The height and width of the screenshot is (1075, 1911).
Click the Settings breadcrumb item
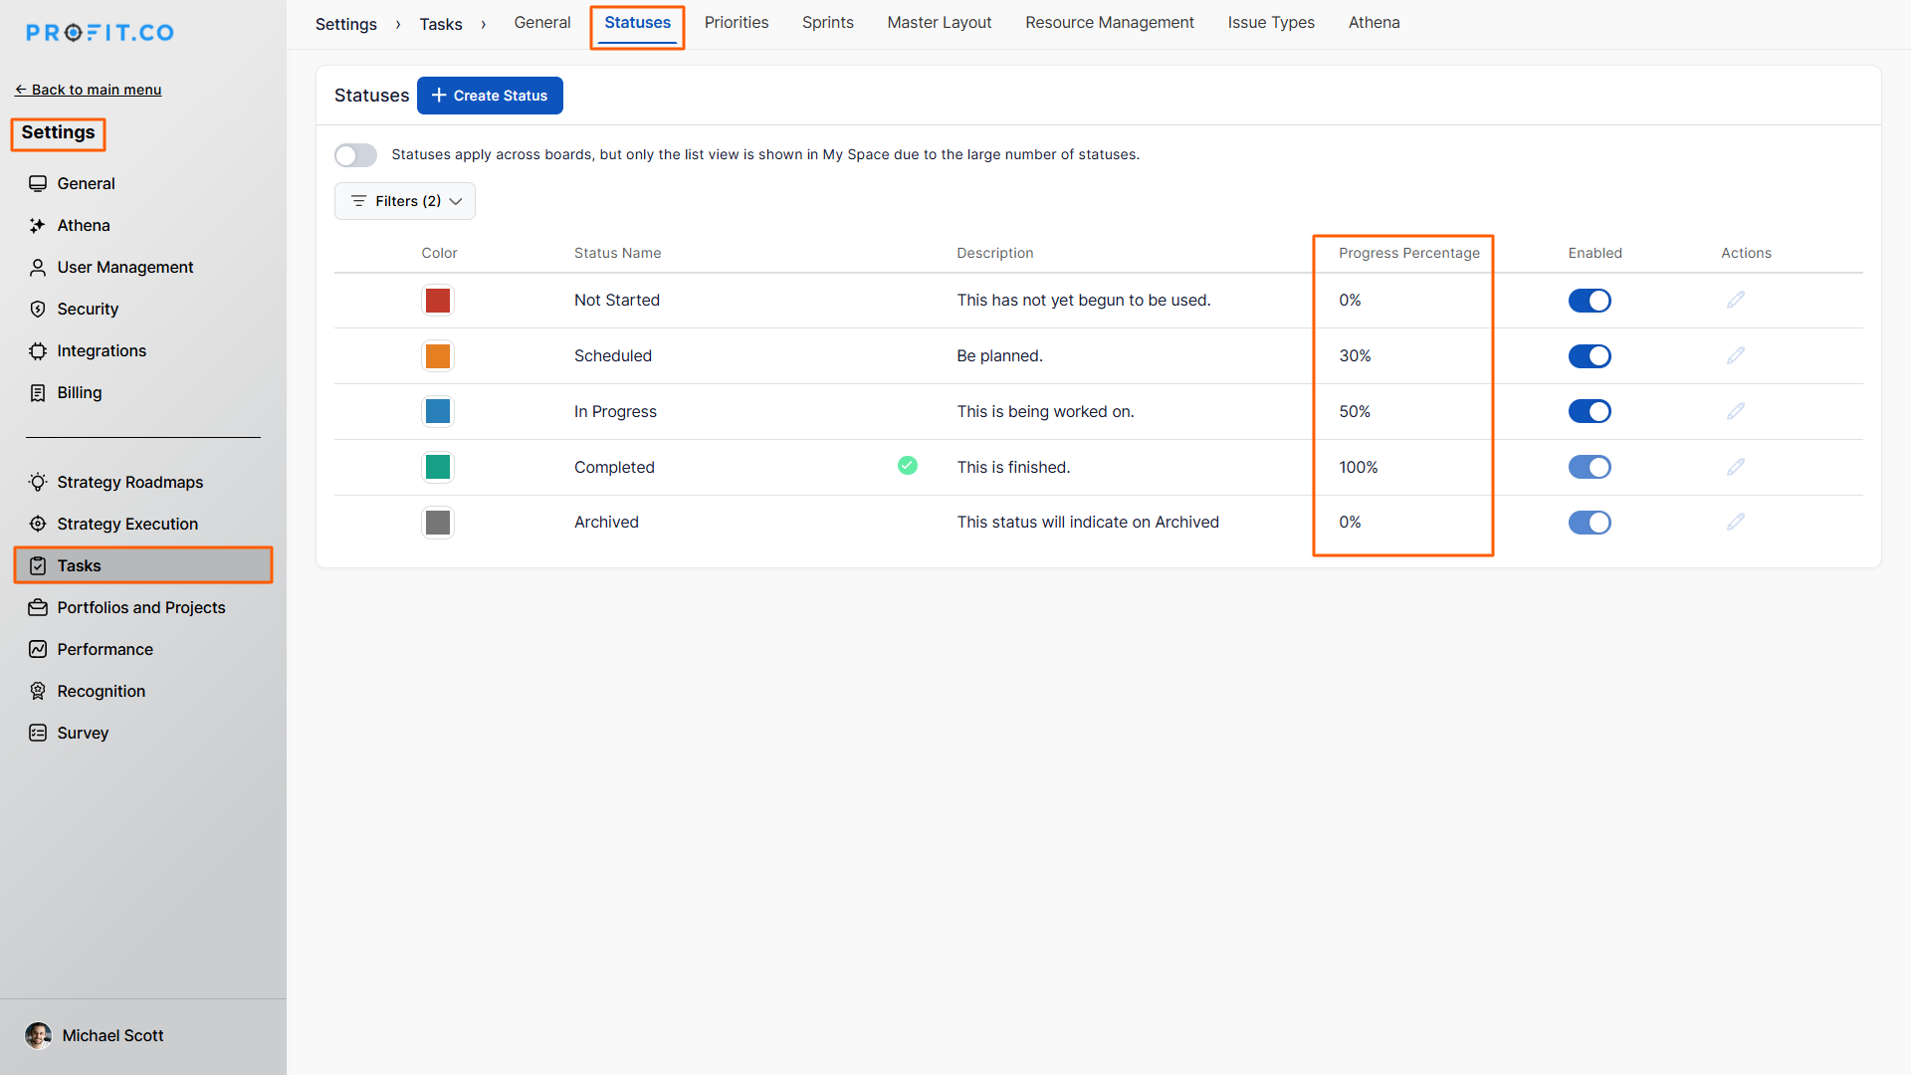coord(345,24)
